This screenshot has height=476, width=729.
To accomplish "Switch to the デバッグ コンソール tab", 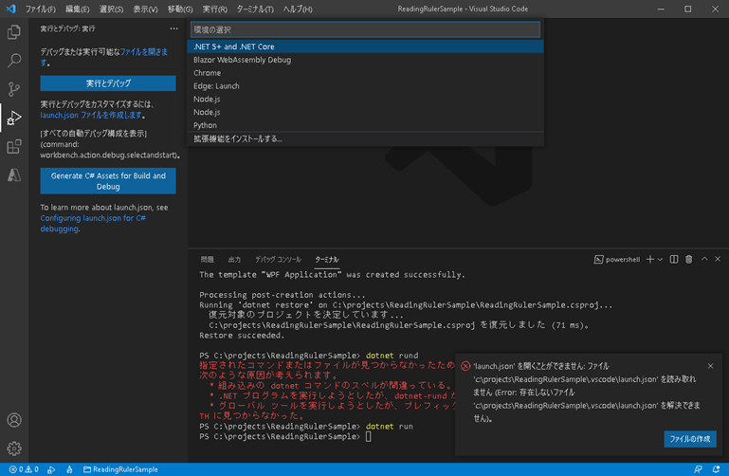I will click(x=278, y=260).
